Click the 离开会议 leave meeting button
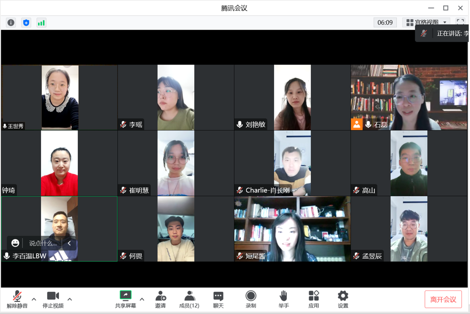Image resolution: width=470 pixels, height=314 pixels. [443, 299]
